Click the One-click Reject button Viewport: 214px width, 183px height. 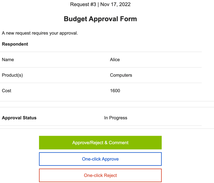(100, 175)
